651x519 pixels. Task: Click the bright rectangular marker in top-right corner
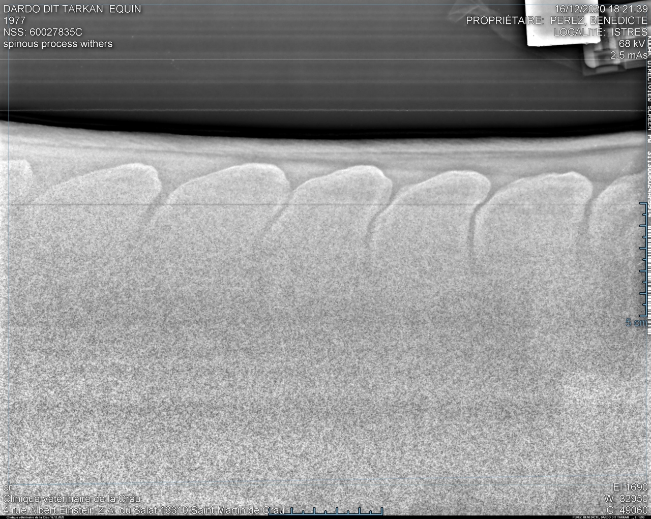pos(544,23)
